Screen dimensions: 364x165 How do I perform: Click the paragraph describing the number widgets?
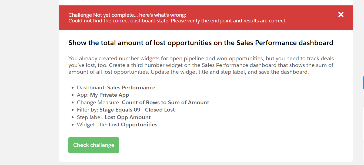point(201,65)
